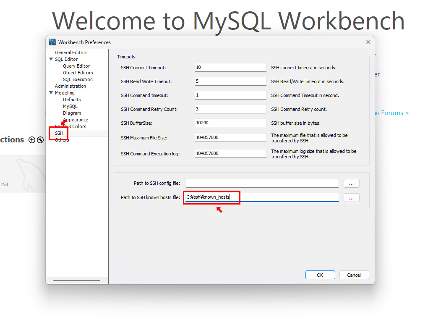Open the Forums link in Workbench home

pyautogui.click(x=391, y=113)
